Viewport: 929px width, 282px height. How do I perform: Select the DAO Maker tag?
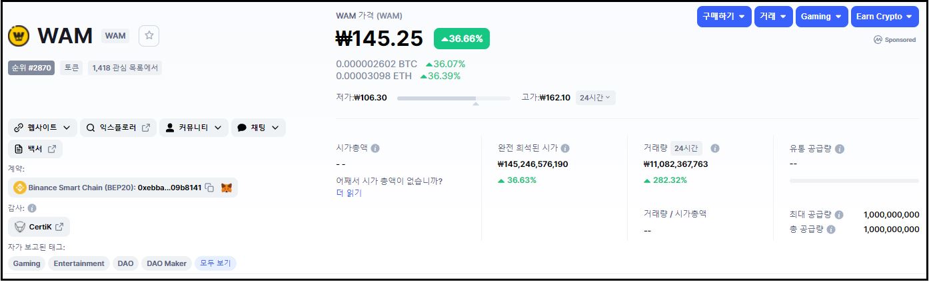tap(167, 263)
